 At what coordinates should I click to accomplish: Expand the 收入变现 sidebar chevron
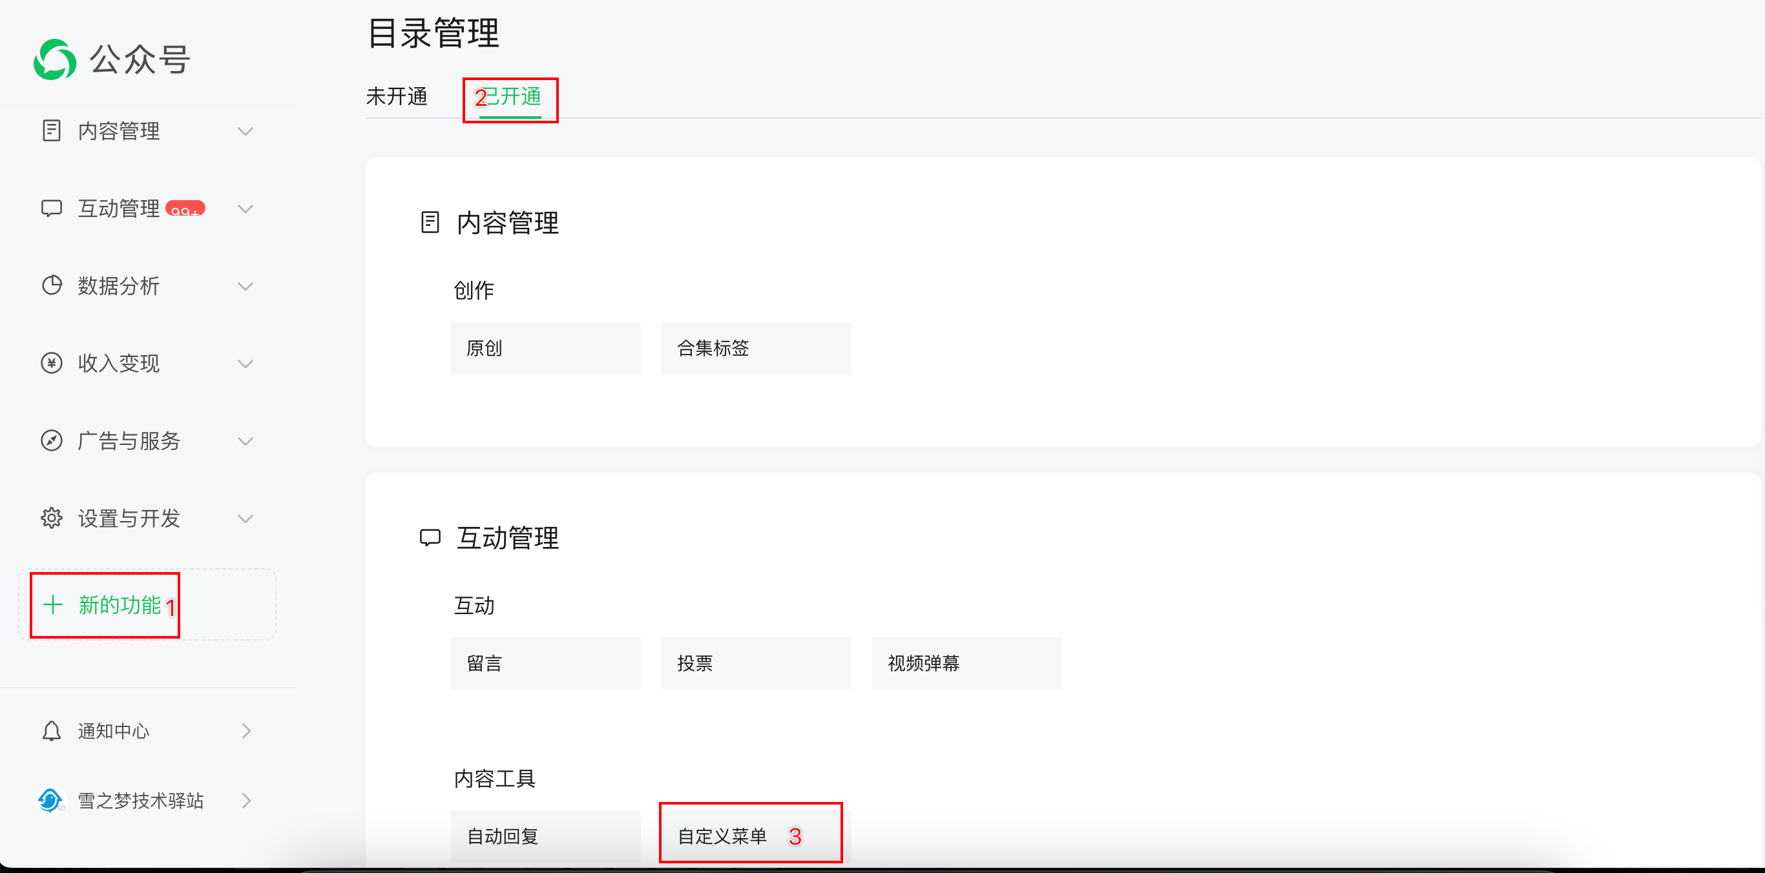coord(245,363)
